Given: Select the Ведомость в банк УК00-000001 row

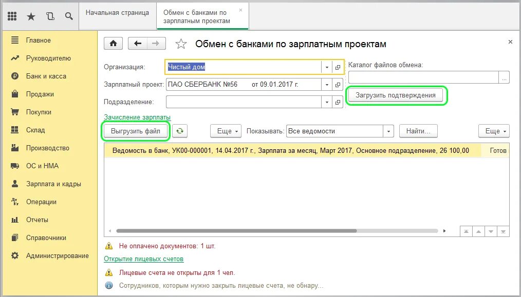Looking at the screenshot, I should (x=306, y=150).
